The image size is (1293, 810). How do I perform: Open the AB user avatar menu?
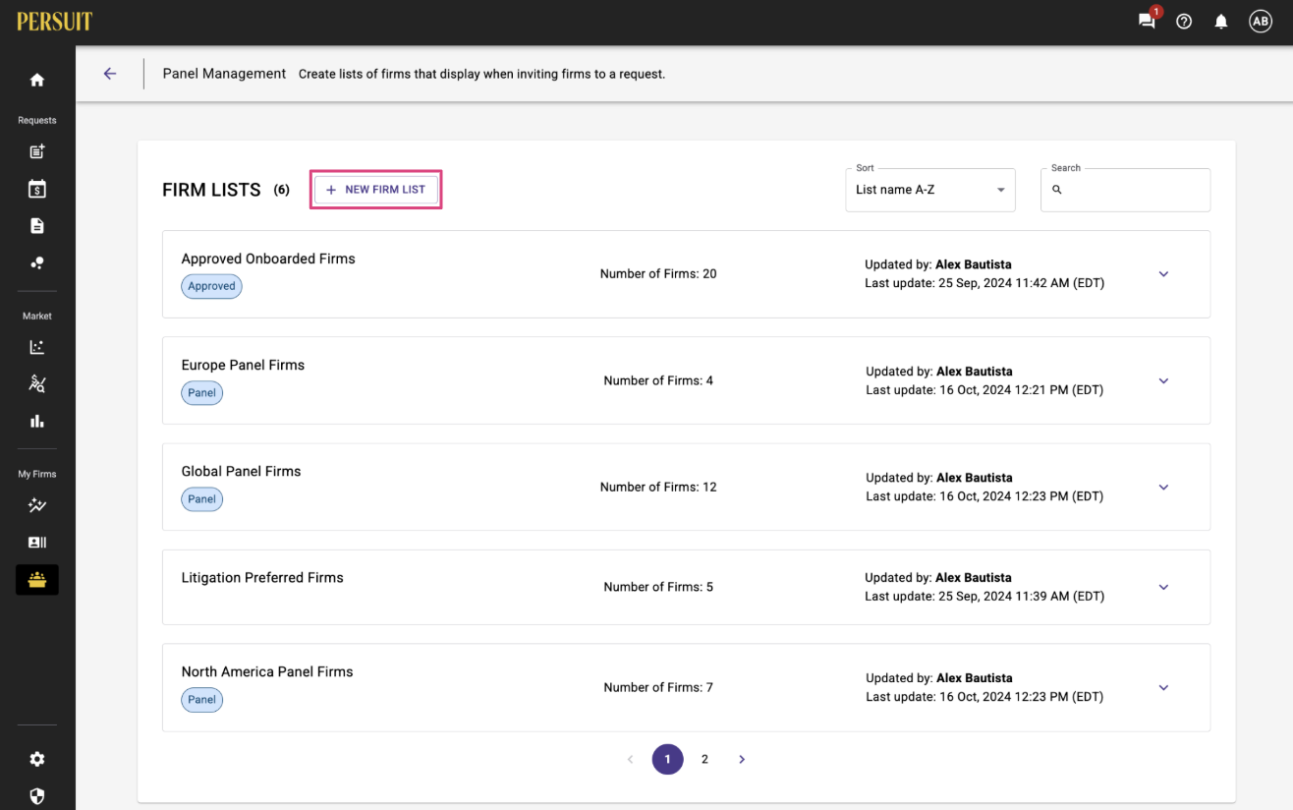click(x=1261, y=21)
